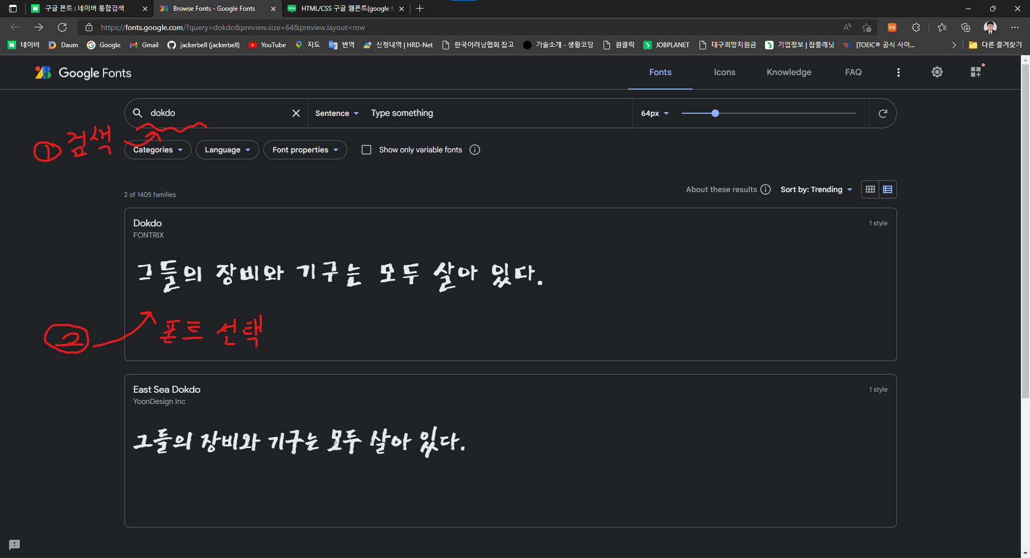Expand the bookmarks bar overflow chevron
Image resolution: width=1030 pixels, height=558 pixels.
pos(954,45)
